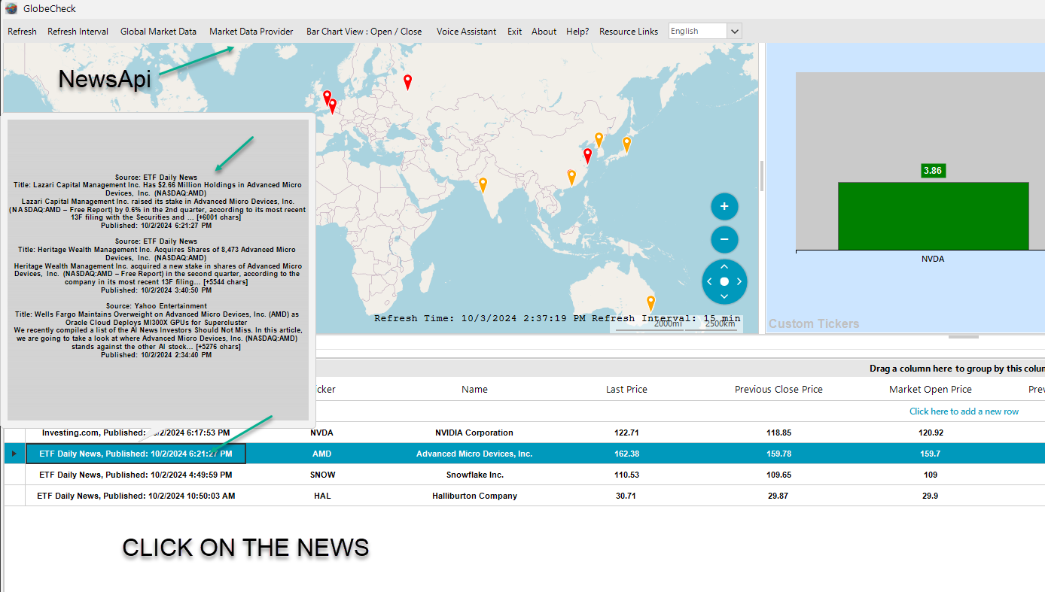Open the Global Market Data menu
Screen dimensions: 1045x592
tap(158, 32)
